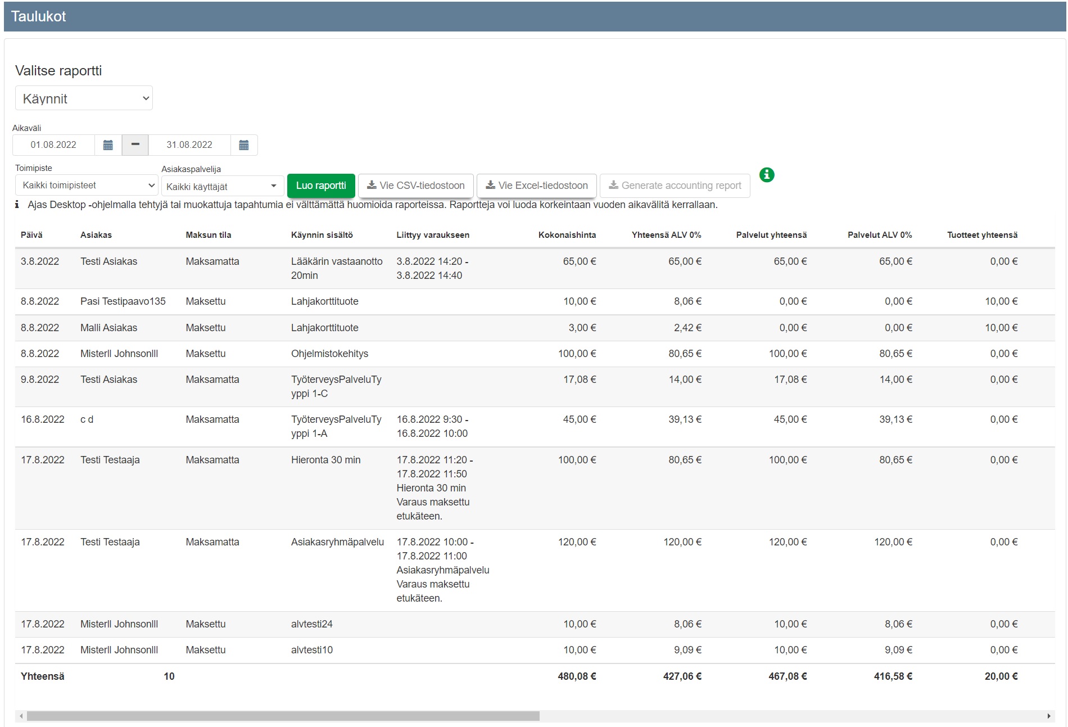Click the 16.8.2022 date cell

click(x=43, y=419)
